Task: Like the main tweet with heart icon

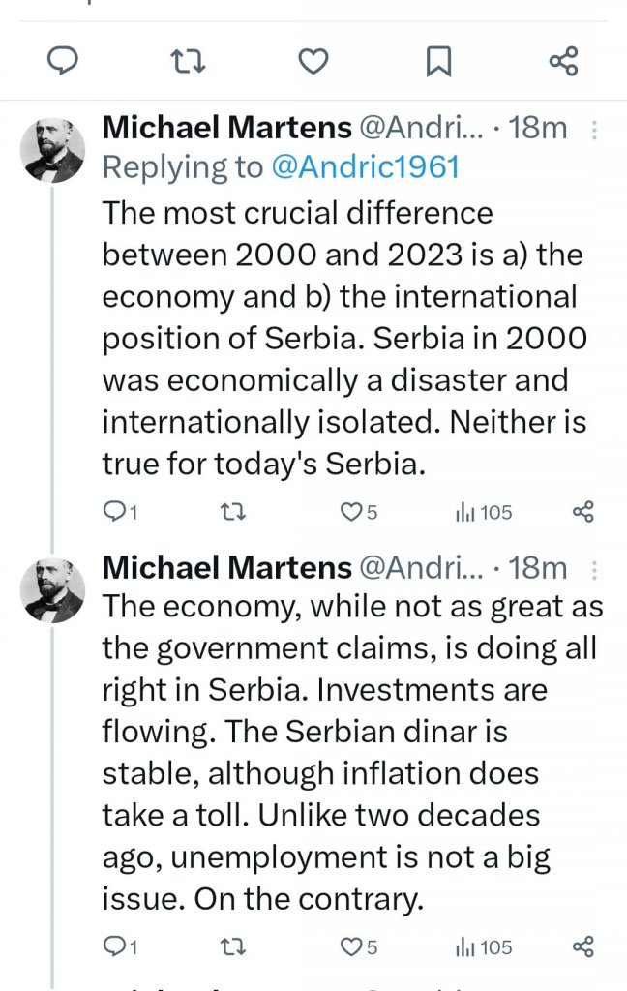Action: (313, 62)
